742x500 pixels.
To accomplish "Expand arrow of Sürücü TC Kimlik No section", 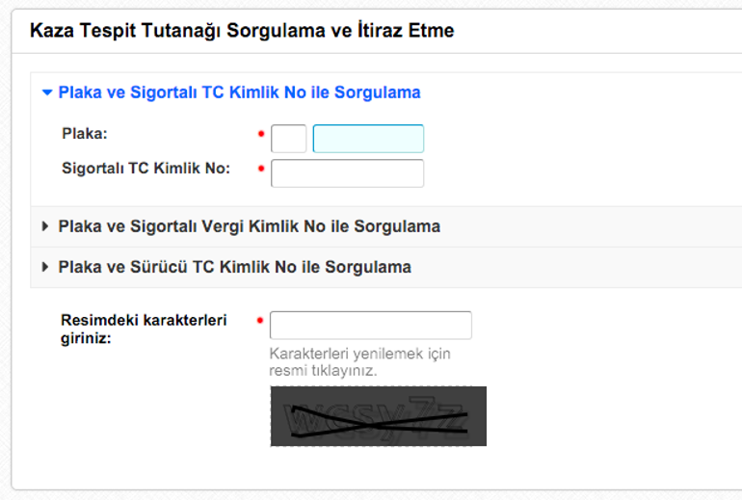I will (x=45, y=267).
